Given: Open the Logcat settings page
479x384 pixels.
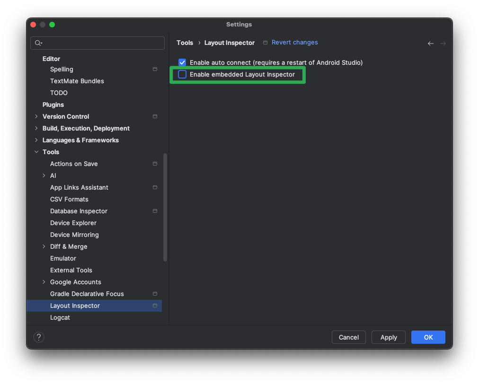Looking at the screenshot, I should pyautogui.click(x=60, y=317).
